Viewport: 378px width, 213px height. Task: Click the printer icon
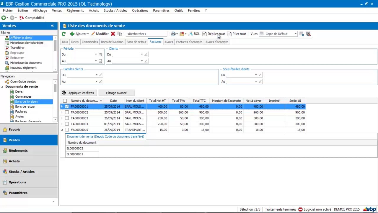click(x=173, y=34)
